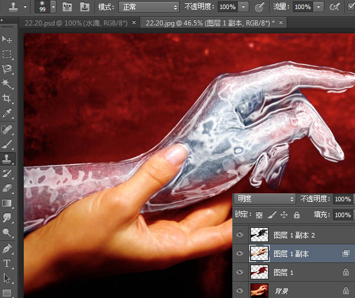The image size is (355, 298).
Task: Open the 流量 flow dropdown arrow
Action: (x=319, y=7)
